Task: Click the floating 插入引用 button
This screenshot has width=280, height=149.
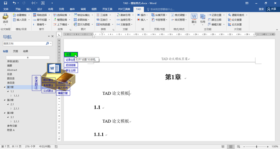Action: (x=63, y=88)
